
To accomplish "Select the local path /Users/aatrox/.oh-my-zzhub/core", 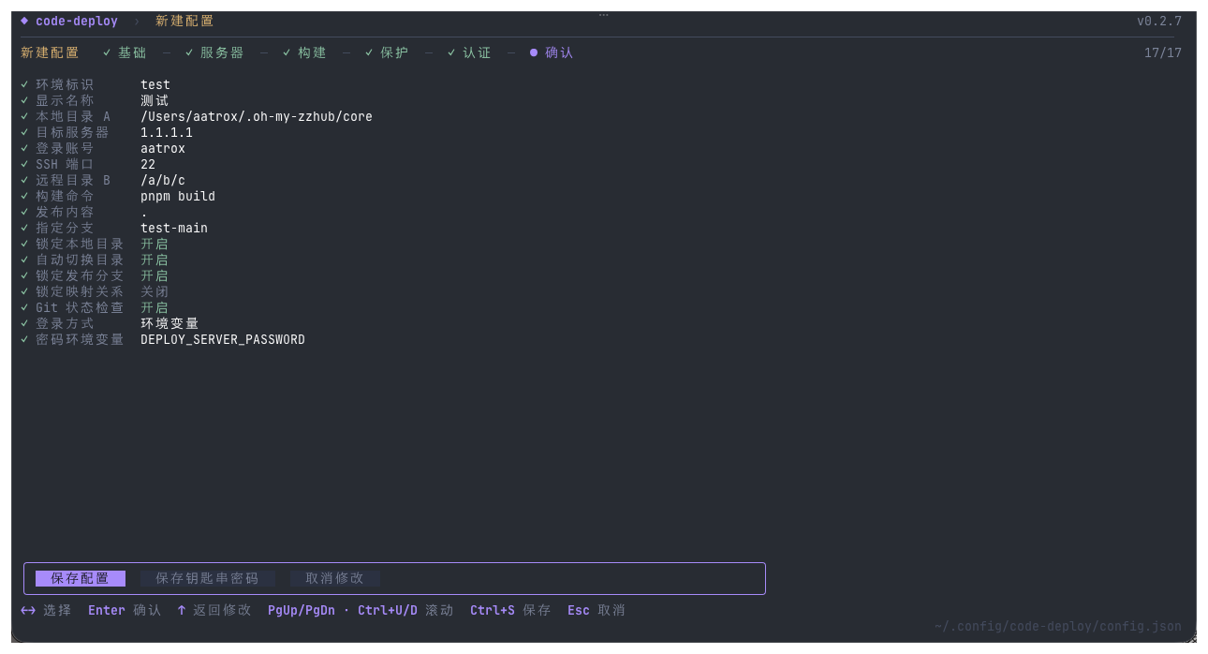I will (257, 116).
